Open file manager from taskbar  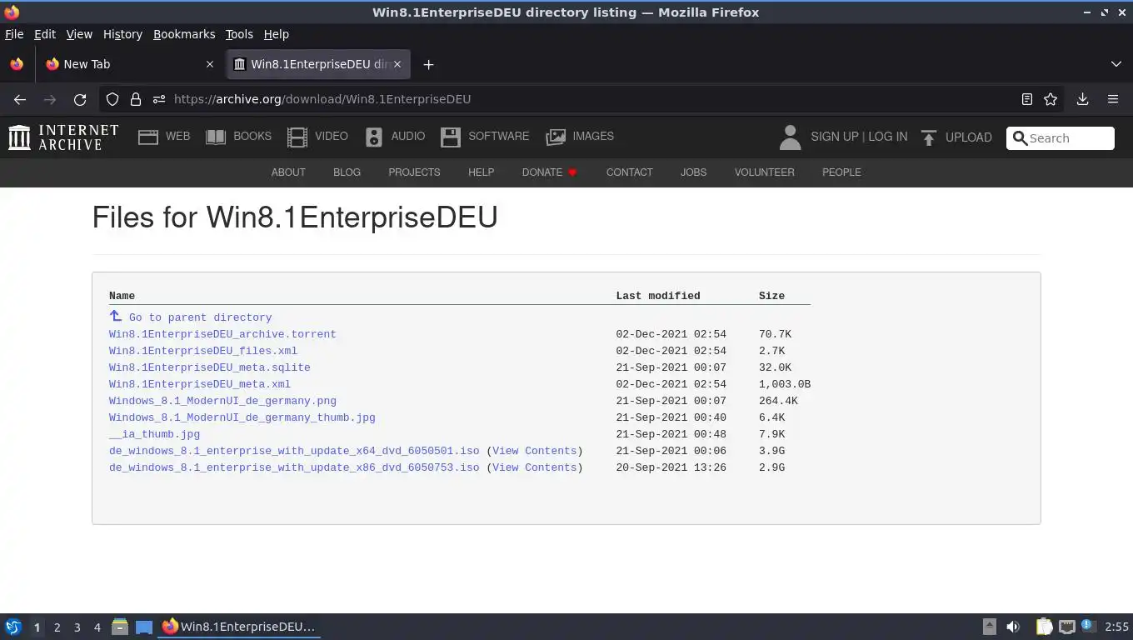120,627
